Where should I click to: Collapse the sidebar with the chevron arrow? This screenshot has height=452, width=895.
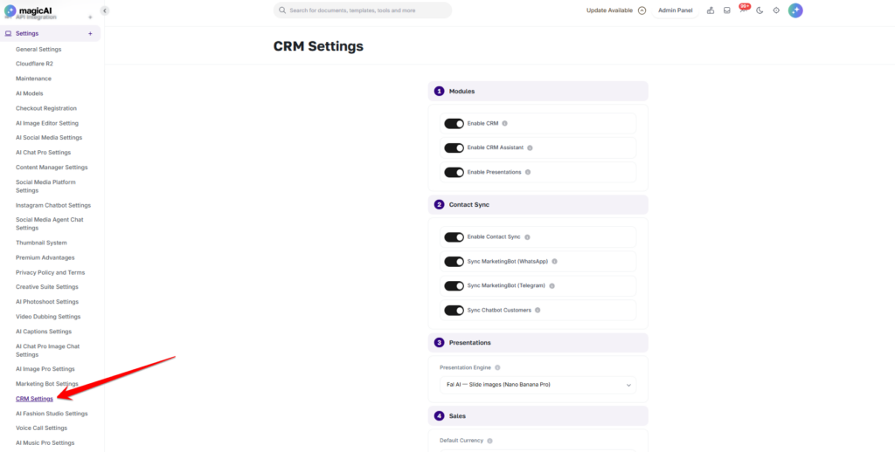pyautogui.click(x=105, y=10)
